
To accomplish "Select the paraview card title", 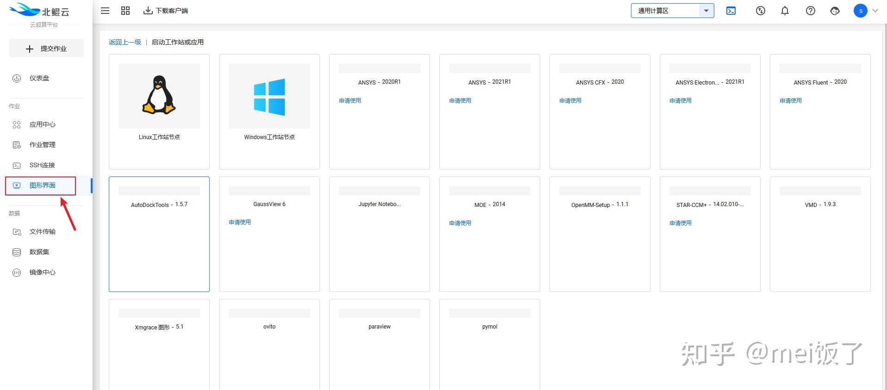I will point(380,327).
